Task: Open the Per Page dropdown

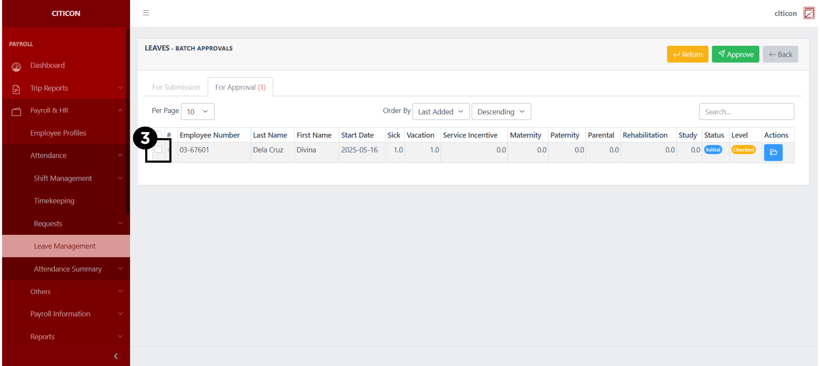Action: [197, 112]
